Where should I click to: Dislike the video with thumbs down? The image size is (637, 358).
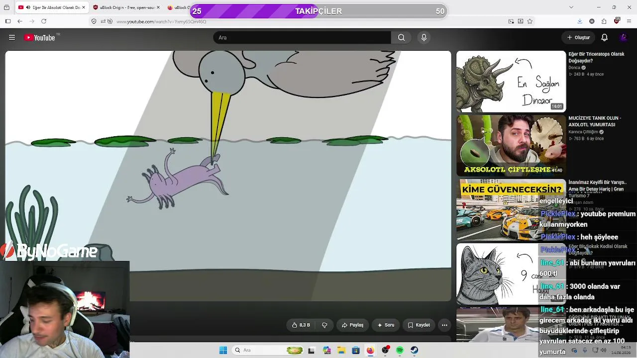(x=324, y=325)
